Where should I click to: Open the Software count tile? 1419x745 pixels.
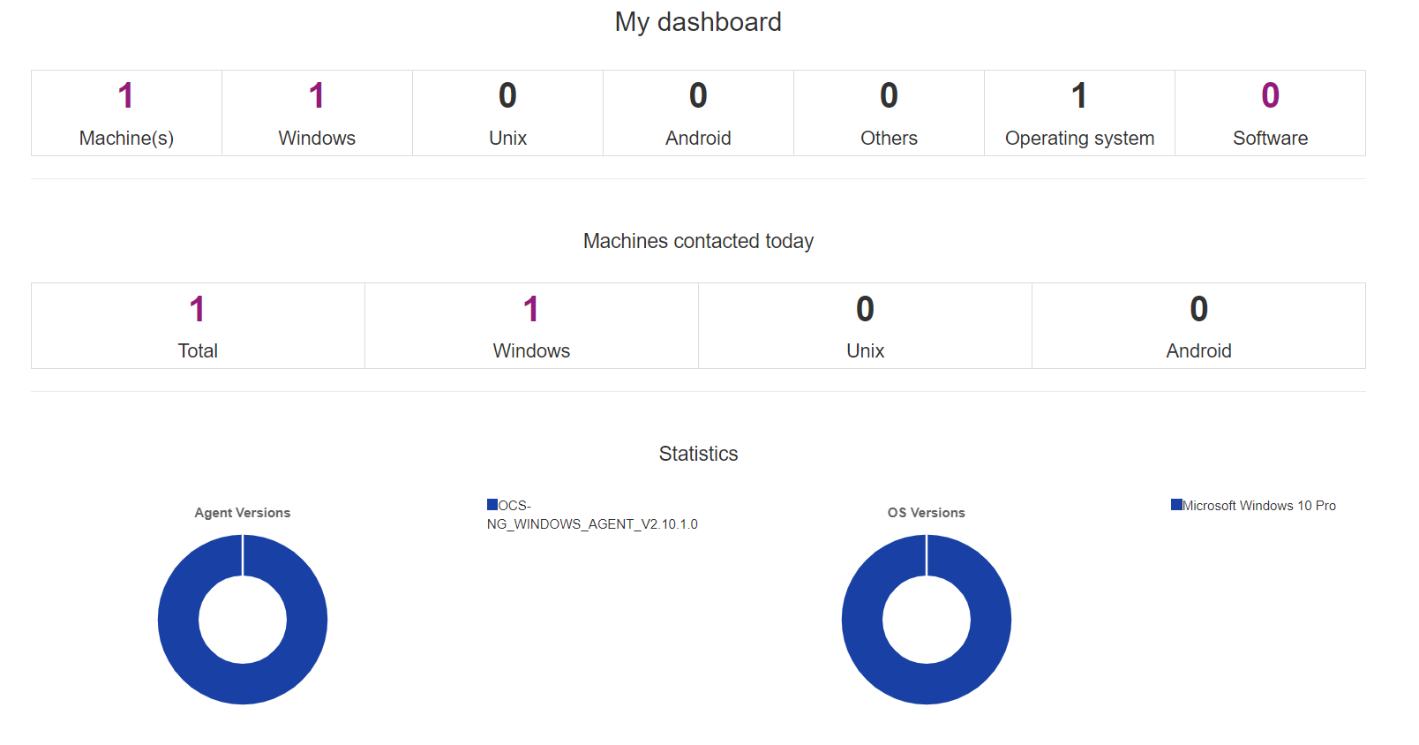(1270, 113)
